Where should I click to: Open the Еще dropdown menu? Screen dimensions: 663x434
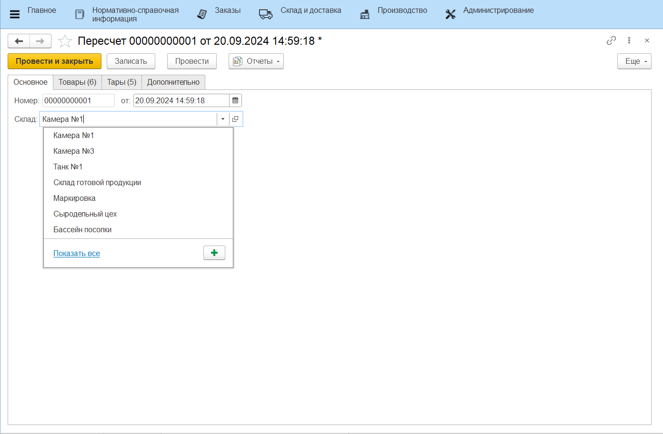[634, 61]
